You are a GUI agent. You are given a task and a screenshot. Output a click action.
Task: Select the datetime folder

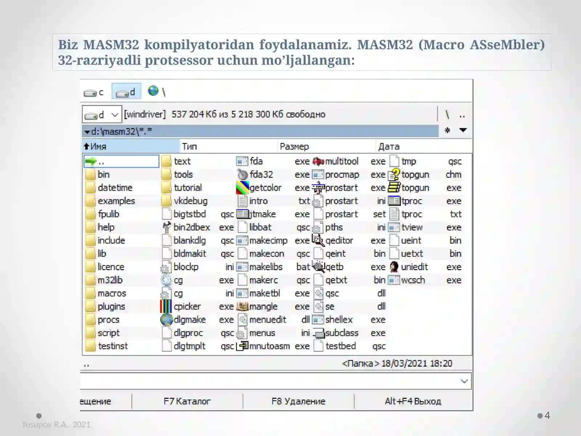(x=109, y=188)
